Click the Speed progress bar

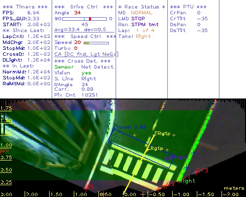(x=96, y=43)
